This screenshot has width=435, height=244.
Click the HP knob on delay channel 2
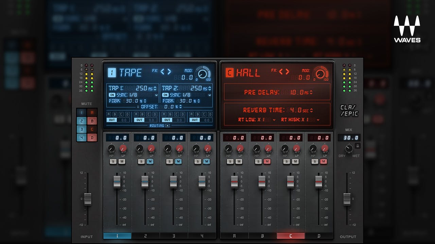(140, 148)
